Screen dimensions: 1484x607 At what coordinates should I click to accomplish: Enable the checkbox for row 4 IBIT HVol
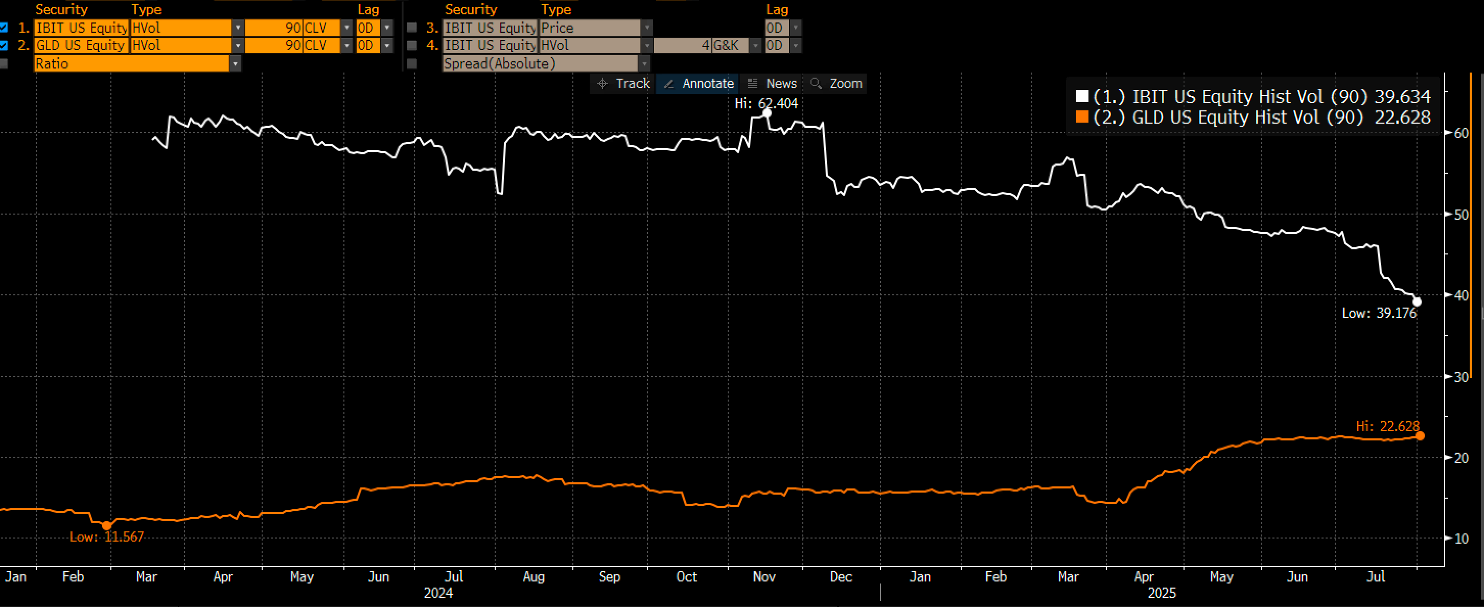(x=411, y=45)
